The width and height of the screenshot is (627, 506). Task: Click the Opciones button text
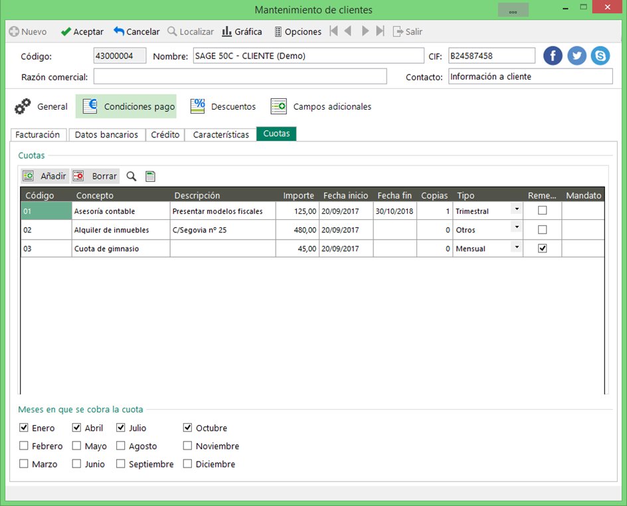pyautogui.click(x=303, y=32)
